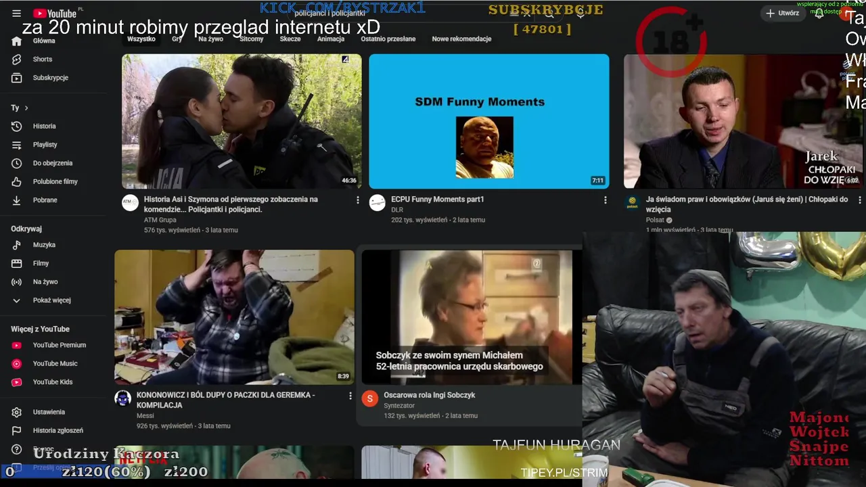Click the Historia zgłoszeń flag icon
This screenshot has height=487, width=866.
tap(17, 431)
